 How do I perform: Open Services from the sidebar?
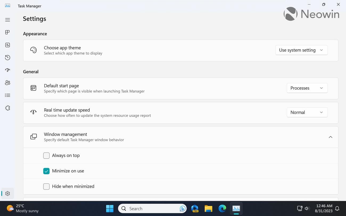7,108
